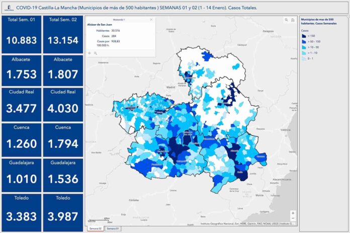350x233 pixels.
Task: Select the Ciudad Real 4.030 card
Action: coord(63,104)
